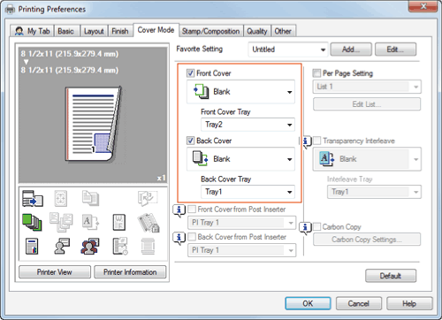This screenshot has height=320, width=442.
Task: Open the Stamp/Composition tab
Action: (211, 31)
